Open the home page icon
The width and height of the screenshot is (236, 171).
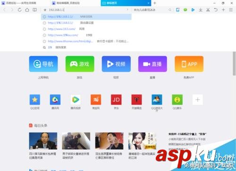[27, 10]
